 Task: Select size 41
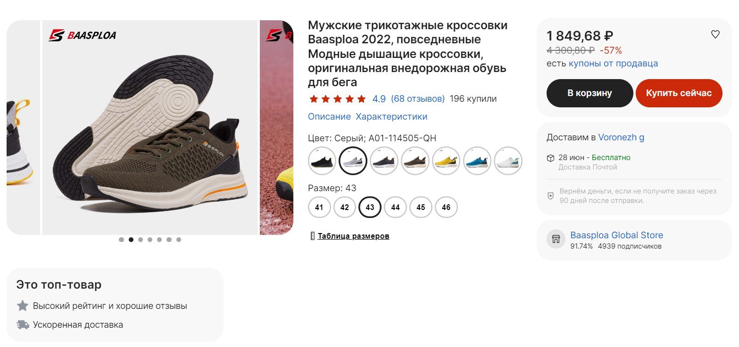(x=319, y=207)
